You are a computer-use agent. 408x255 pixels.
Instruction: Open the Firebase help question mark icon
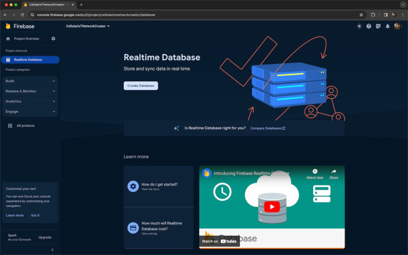pos(369,26)
